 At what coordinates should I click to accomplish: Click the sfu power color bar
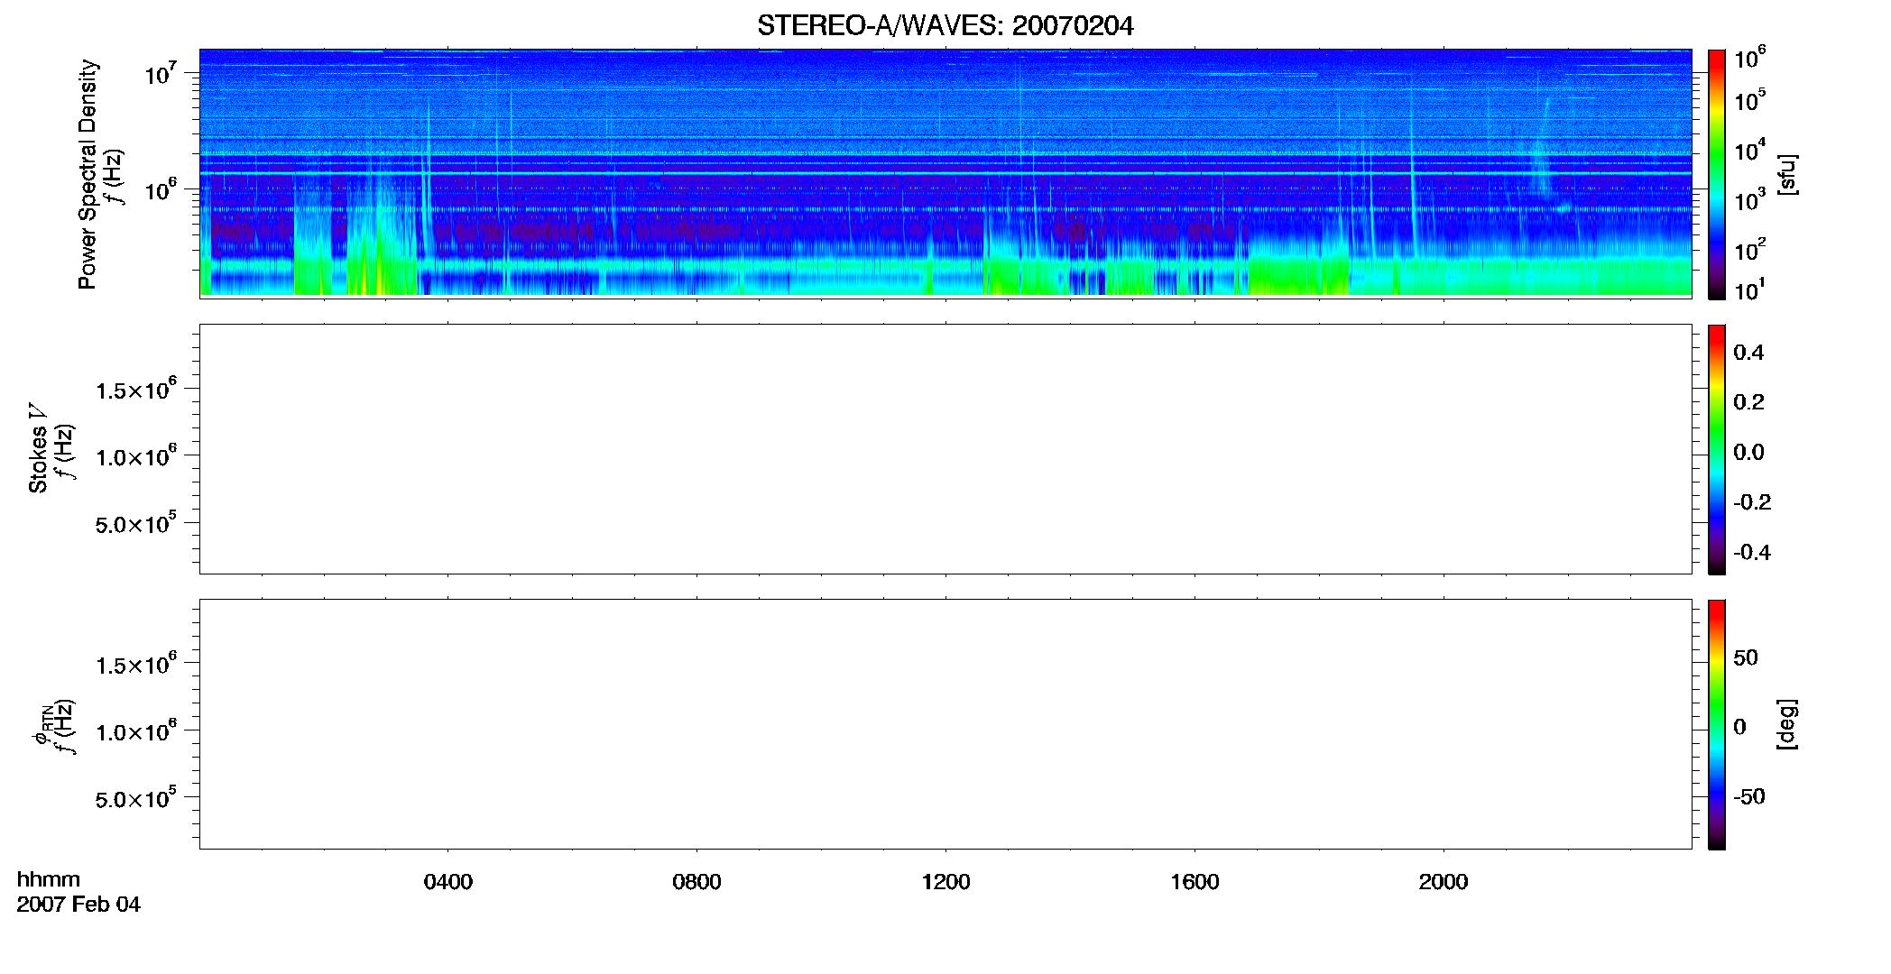[1716, 174]
